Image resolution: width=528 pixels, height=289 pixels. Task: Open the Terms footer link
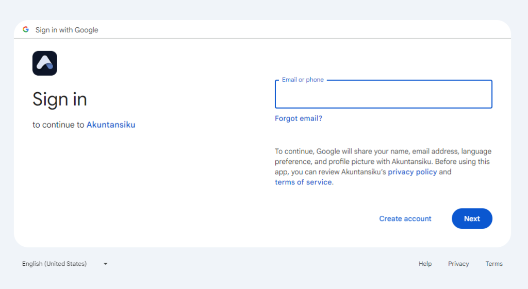click(493, 264)
